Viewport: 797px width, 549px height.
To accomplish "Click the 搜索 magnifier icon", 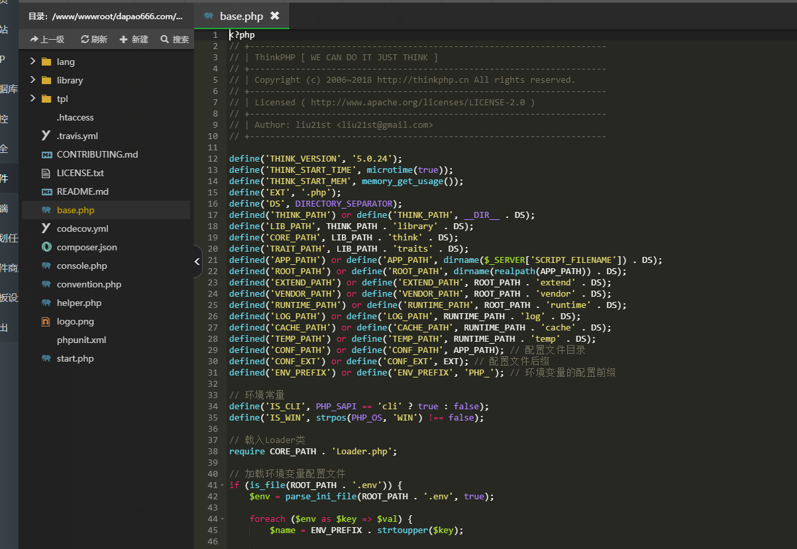I will 165,39.
